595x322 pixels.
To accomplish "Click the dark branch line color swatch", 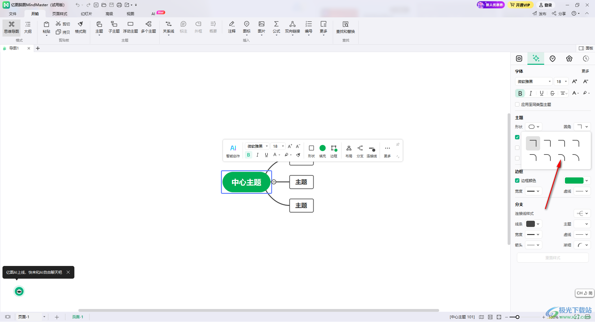I will 531,224.
